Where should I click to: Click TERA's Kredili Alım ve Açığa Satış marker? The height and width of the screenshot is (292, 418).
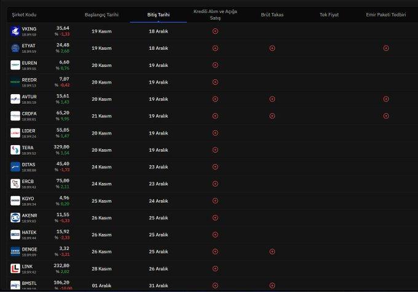[x=215, y=150]
